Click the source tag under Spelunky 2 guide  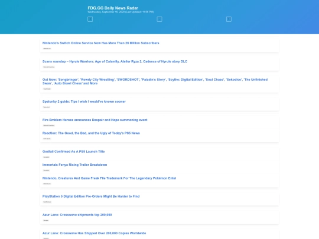pyautogui.click(x=47, y=107)
